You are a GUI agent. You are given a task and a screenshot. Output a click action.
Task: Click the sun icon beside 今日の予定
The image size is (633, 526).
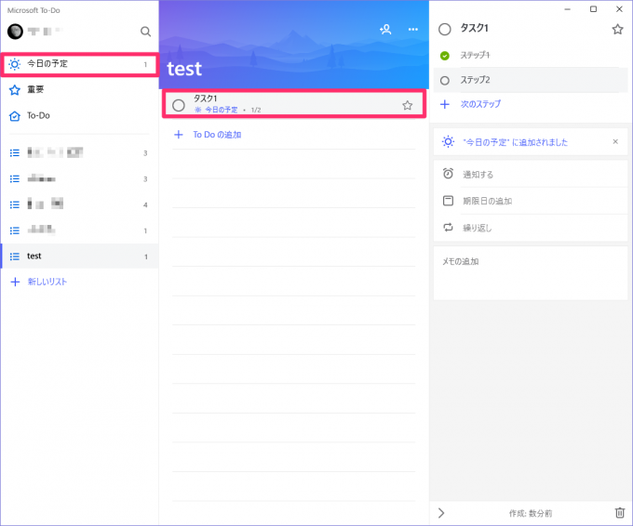15,64
